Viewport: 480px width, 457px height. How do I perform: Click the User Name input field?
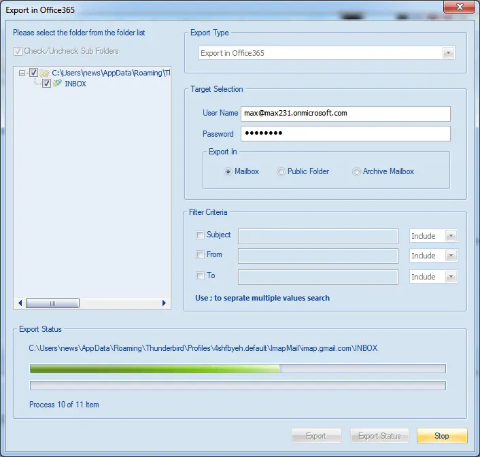coord(345,114)
